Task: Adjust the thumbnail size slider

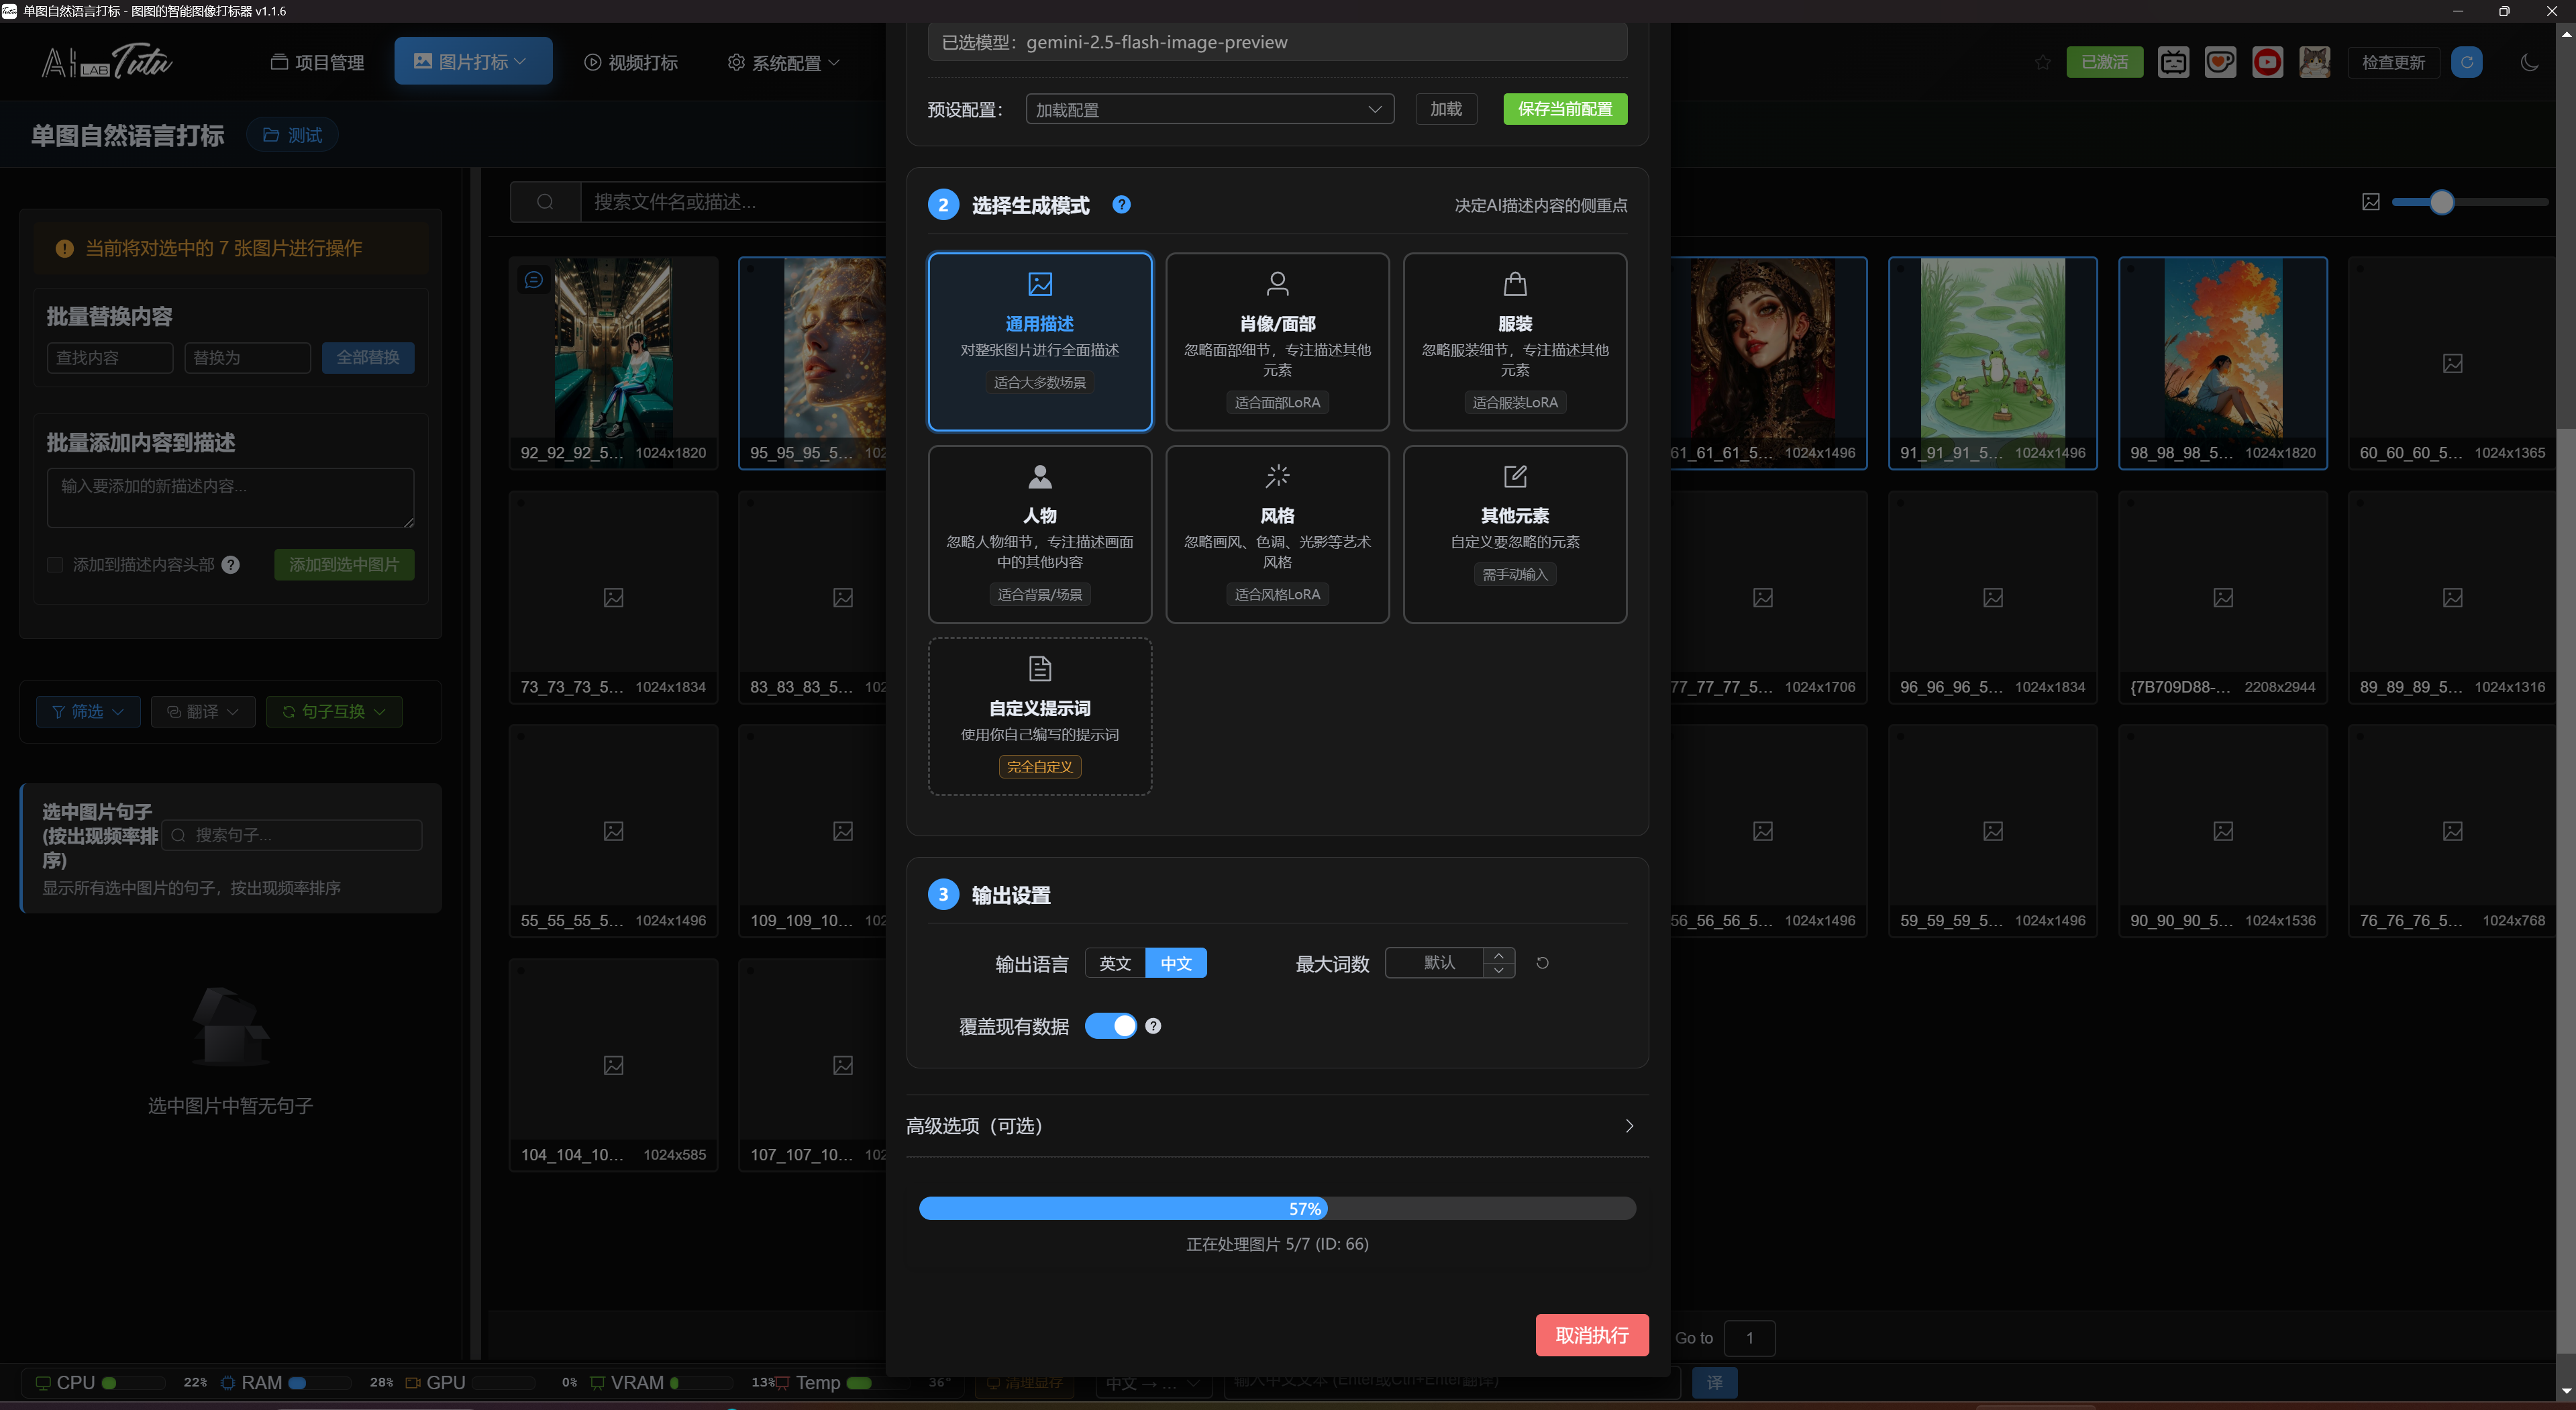Action: point(2441,202)
